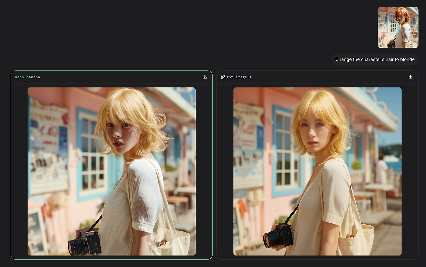
Task: Select the green-outlined nano-banana panel
Action: (111, 165)
